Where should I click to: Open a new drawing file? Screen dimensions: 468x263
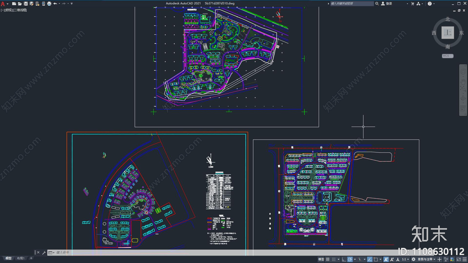click(14, 4)
